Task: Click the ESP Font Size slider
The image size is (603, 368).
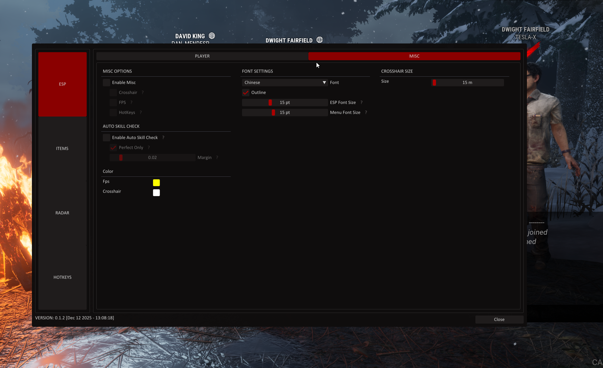Action: [x=285, y=103]
